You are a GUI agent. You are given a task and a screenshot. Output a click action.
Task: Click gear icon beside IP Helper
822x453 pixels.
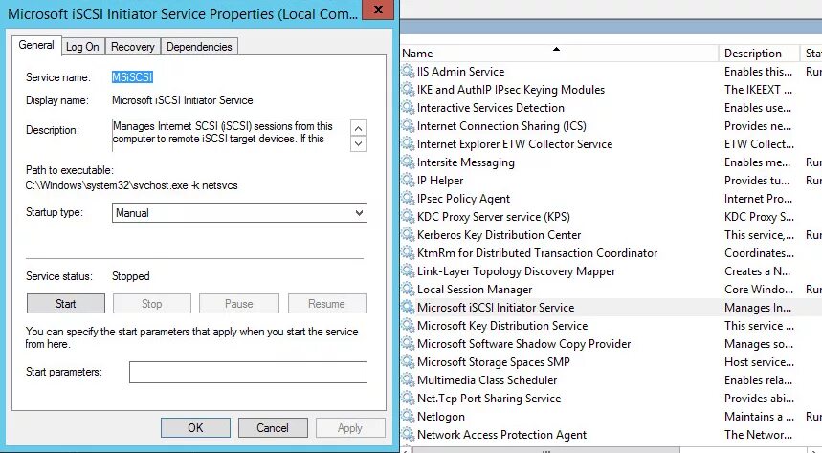point(408,180)
